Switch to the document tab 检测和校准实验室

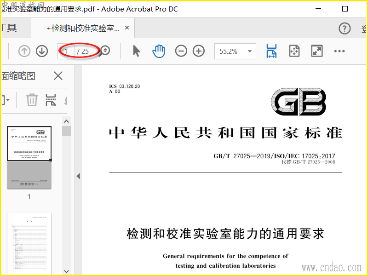coord(83,28)
